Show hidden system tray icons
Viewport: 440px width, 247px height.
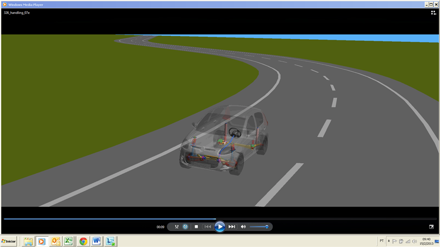388,241
